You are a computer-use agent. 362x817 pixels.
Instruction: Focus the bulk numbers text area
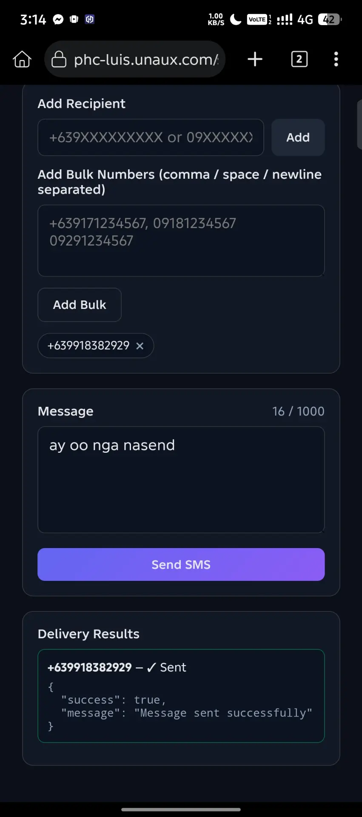click(181, 241)
